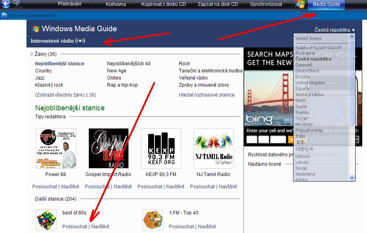Open the Rap a hip-hop genre
The image size is (367, 233).
122,85
